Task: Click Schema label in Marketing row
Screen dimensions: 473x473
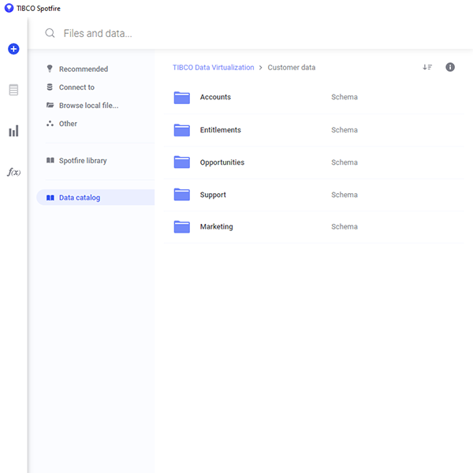Action: (345, 226)
